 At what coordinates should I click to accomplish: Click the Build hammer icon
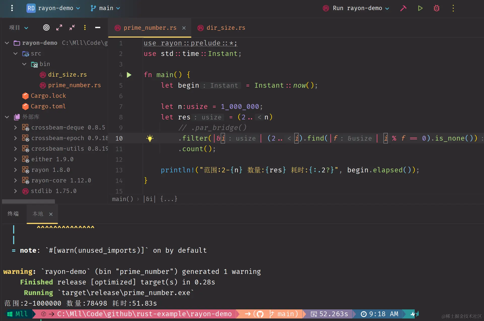(x=403, y=8)
